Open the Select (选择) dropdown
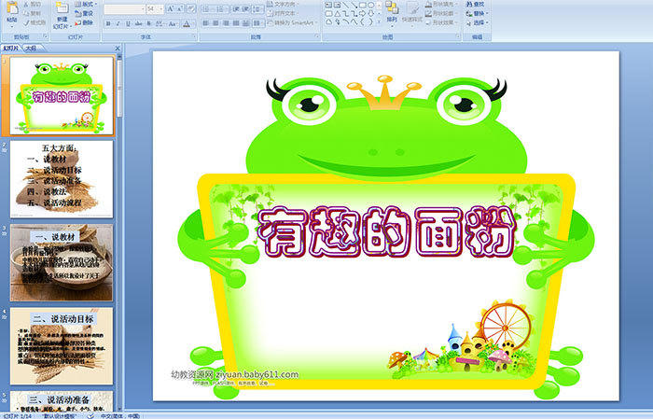Image resolution: width=653 pixels, height=419 pixels. (478, 22)
